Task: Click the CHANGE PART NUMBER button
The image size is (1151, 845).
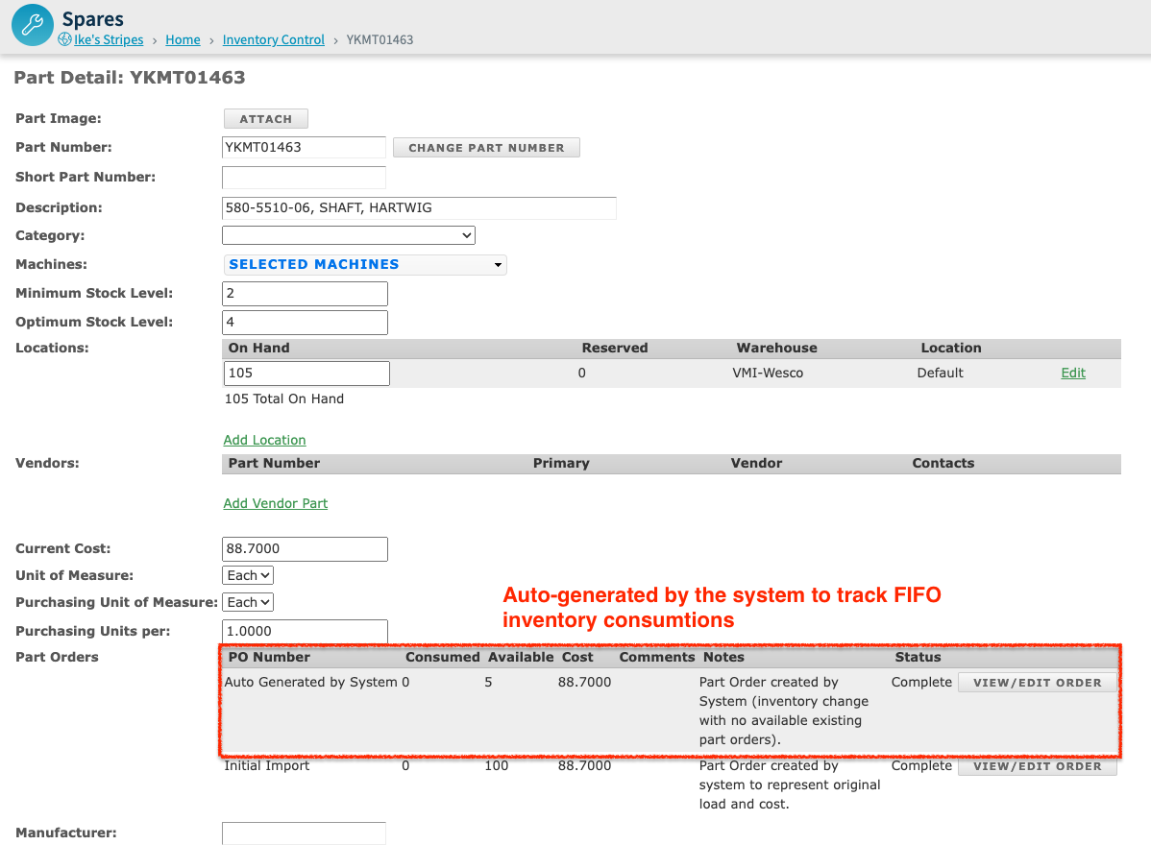Action: pyautogui.click(x=486, y=148)
